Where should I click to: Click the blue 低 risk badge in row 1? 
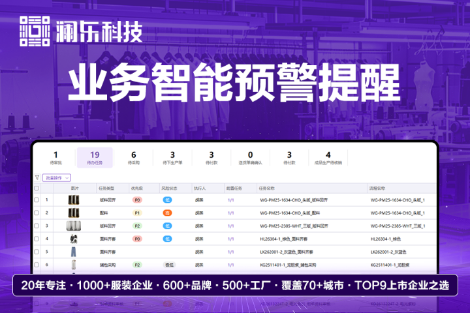tap(168, 200)
